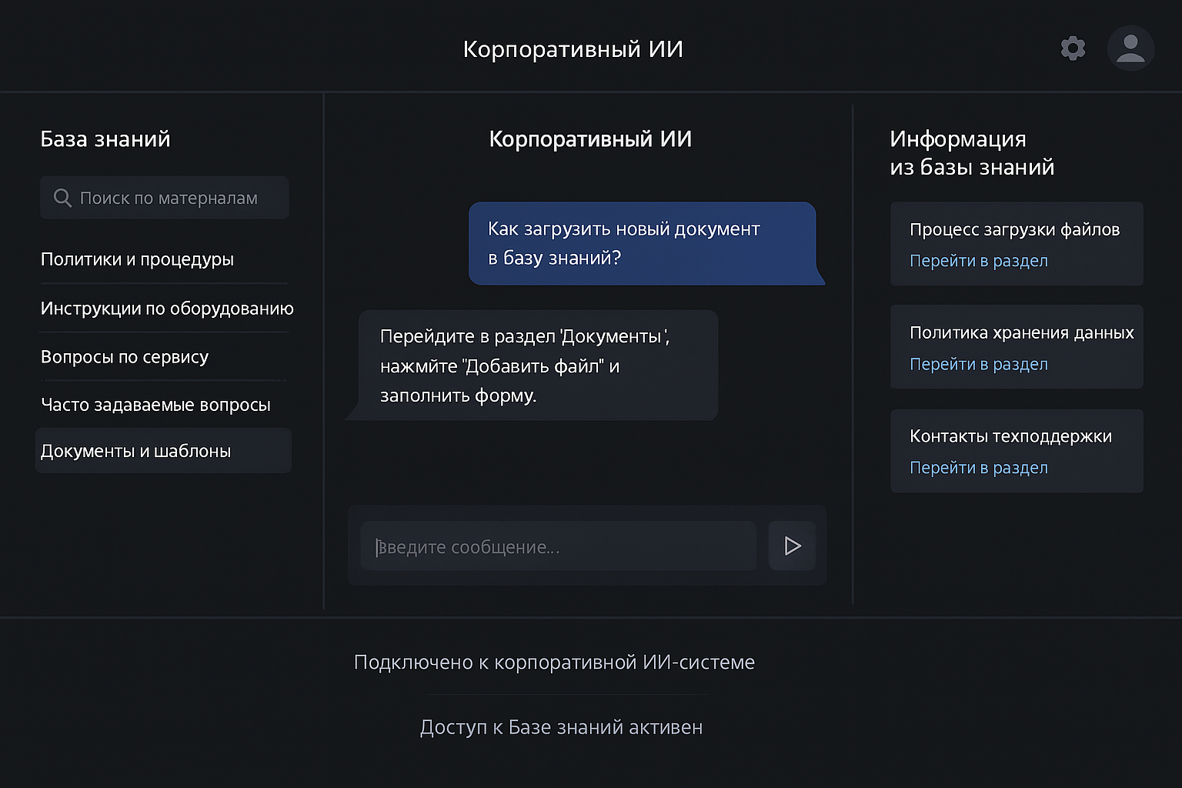Open settings with the gear icon

click(x=1073, y=48)
